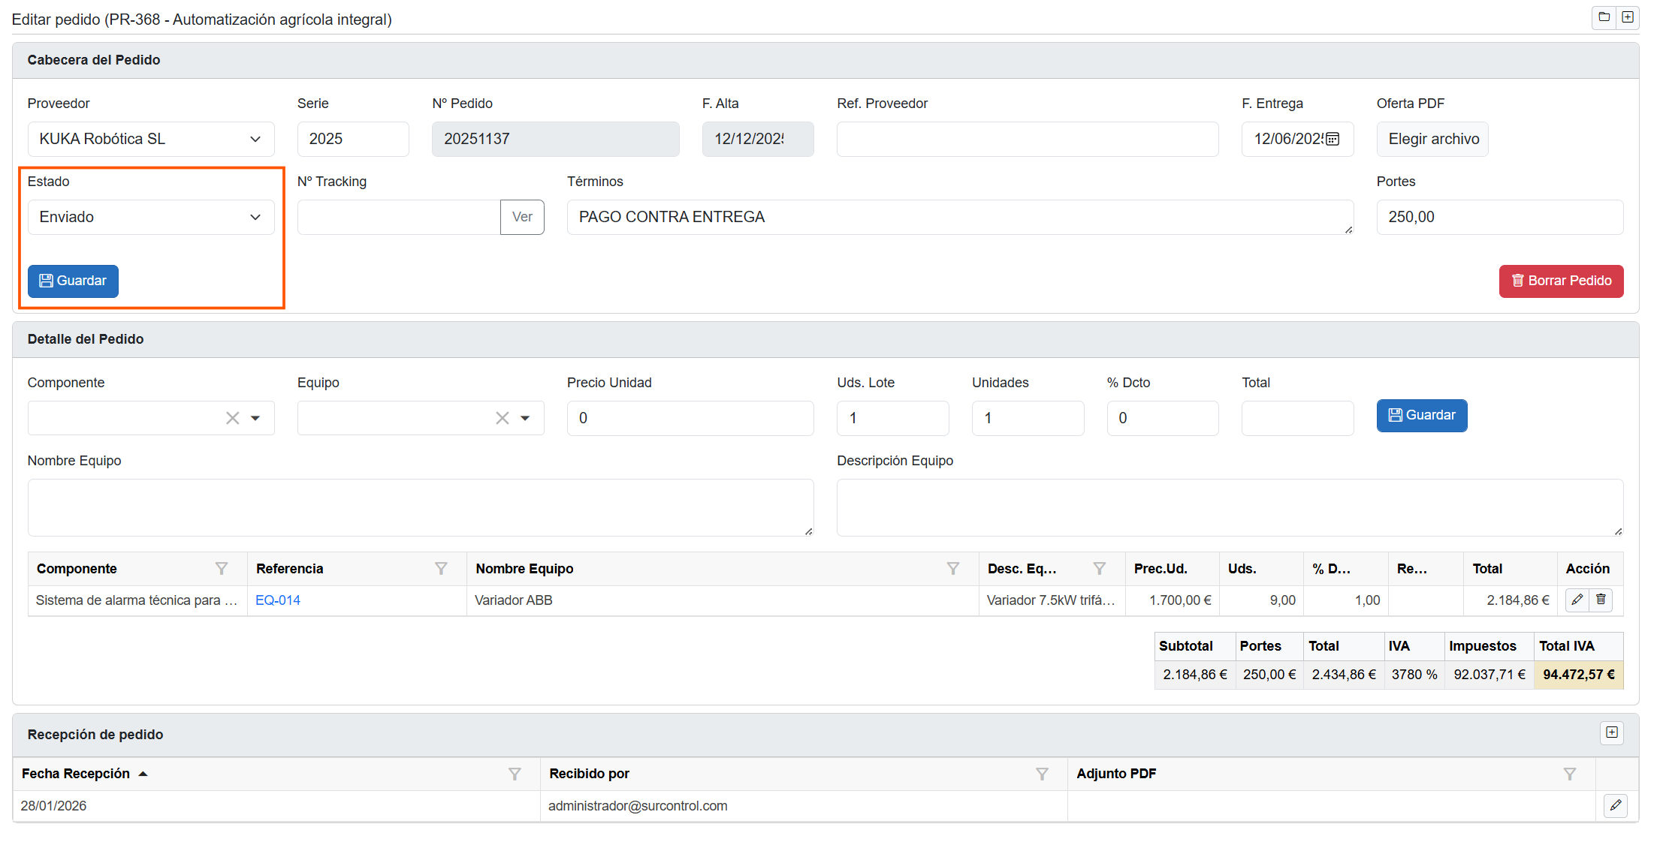Delete the Variador ABB row with trash icon
This screenshot has height=842, width=1660.
[1601, 600]
